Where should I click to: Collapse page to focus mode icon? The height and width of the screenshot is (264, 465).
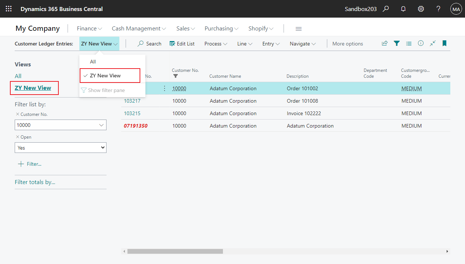(432, 43)
